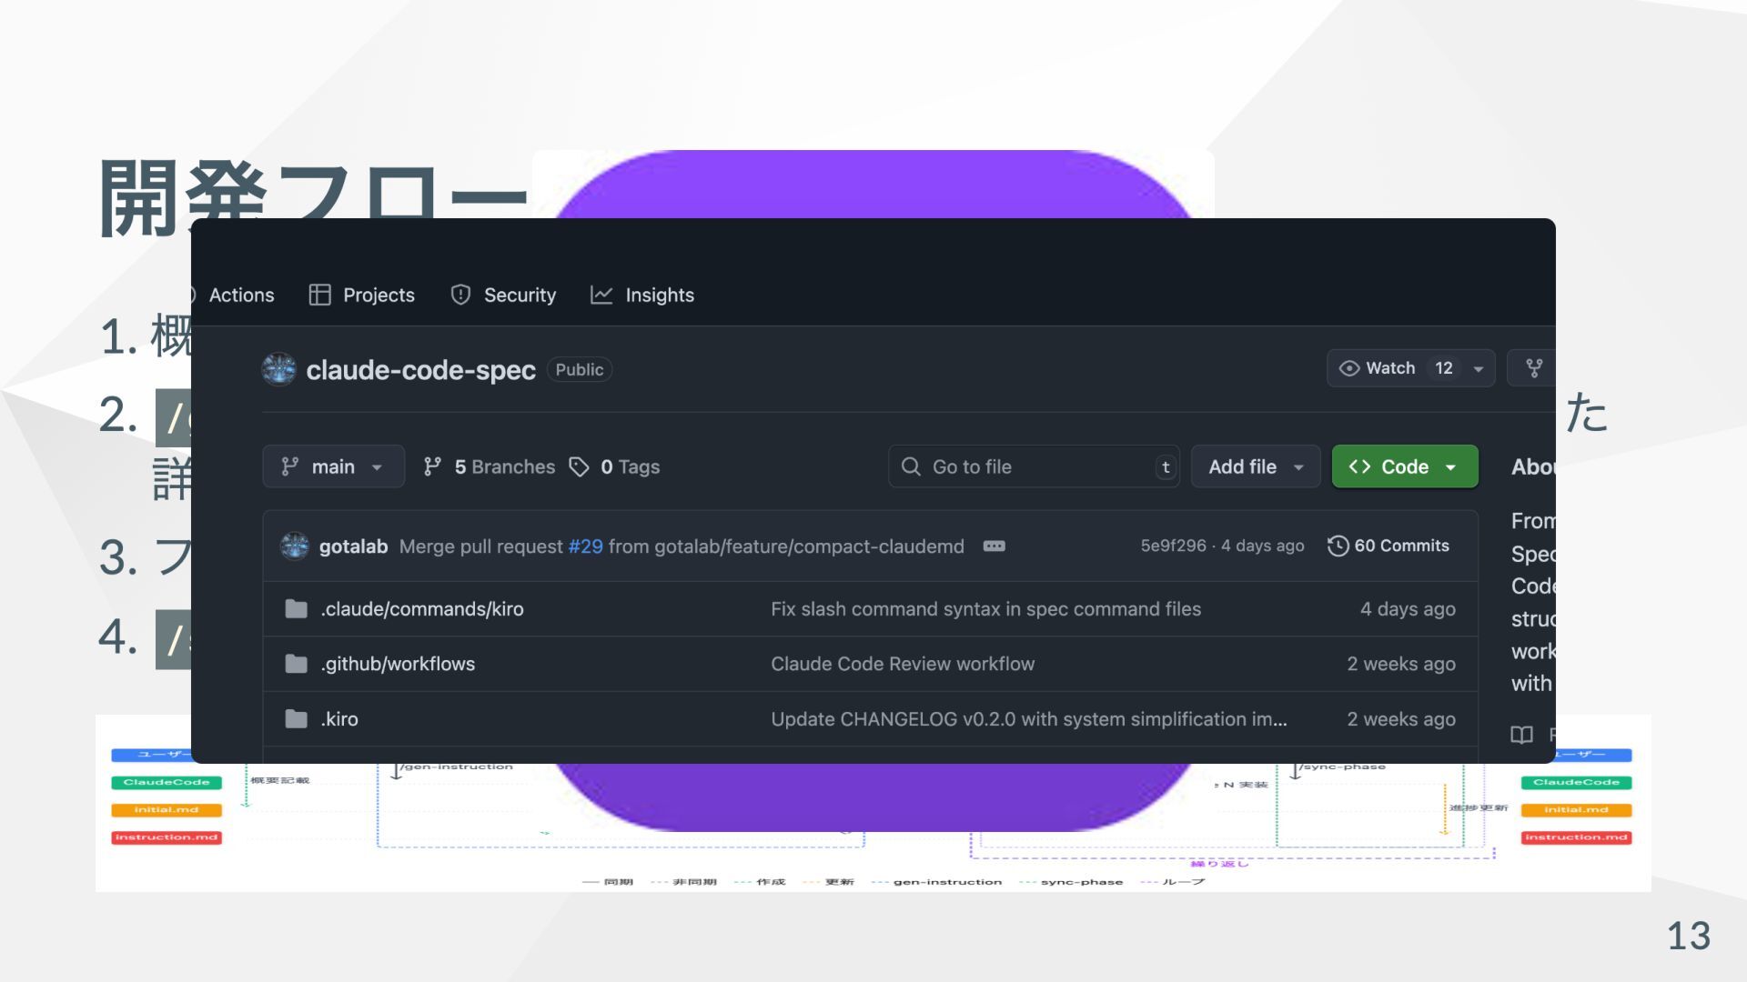Click the Fork icon button
Screen dimensions: 1747x982
point(1534,368)
